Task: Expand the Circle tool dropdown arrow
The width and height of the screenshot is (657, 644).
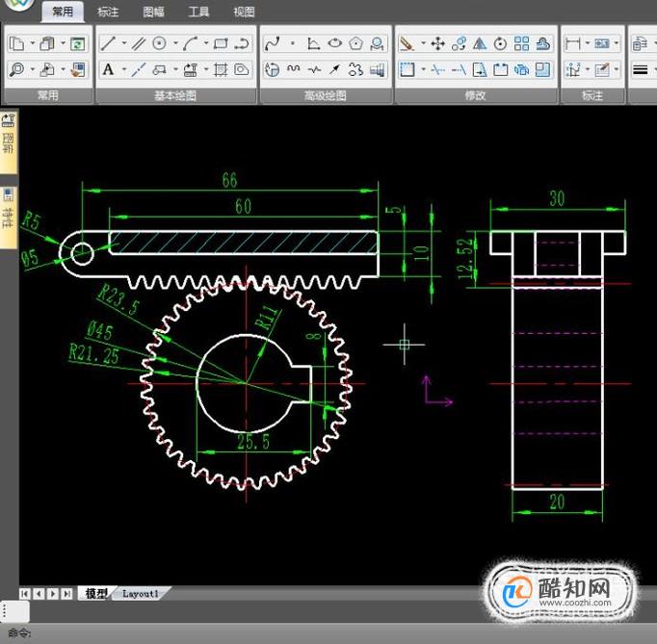Action: 176,42
